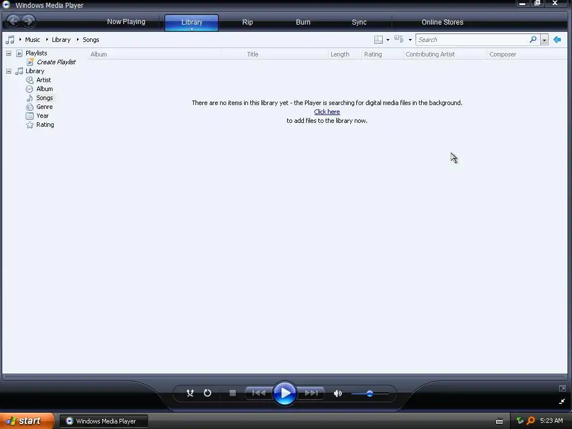Sort by Contributing Artist column header
572x429 pixels.
[x=445, y=54]
